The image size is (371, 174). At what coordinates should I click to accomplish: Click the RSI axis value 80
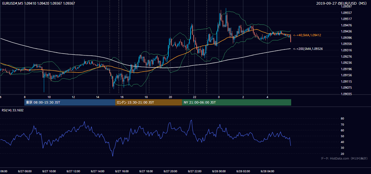click(342, 119)
